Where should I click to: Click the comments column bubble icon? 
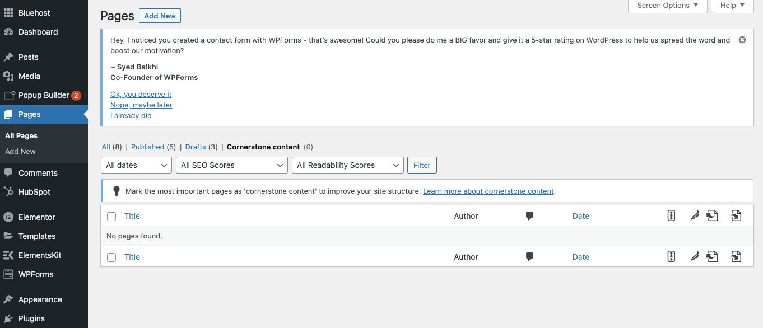pos(529,215)
